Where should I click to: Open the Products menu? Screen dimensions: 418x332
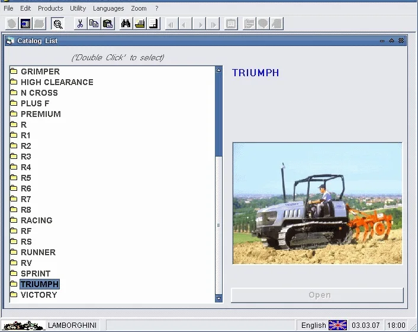50,8
